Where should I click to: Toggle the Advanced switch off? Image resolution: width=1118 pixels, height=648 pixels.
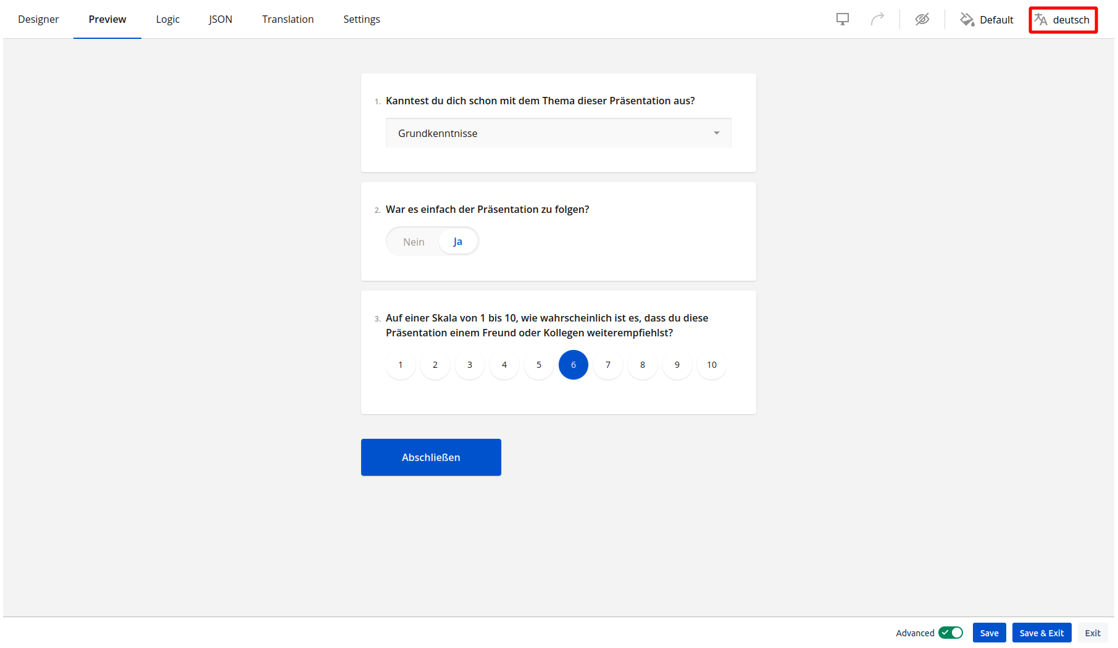coord(950,633)
